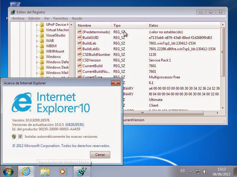Click the string icon beside CurrentBuild
Viewport: 237px width, 177px height.
pyautogui.click(x=80, y=66)
